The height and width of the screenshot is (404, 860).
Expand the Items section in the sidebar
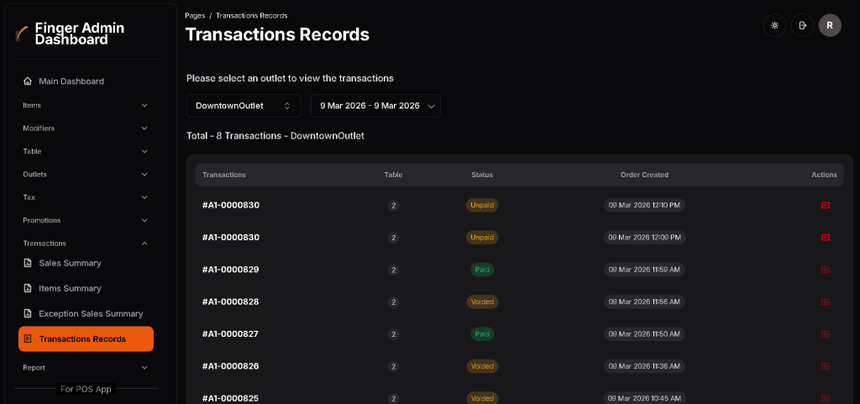coord(85,105)
